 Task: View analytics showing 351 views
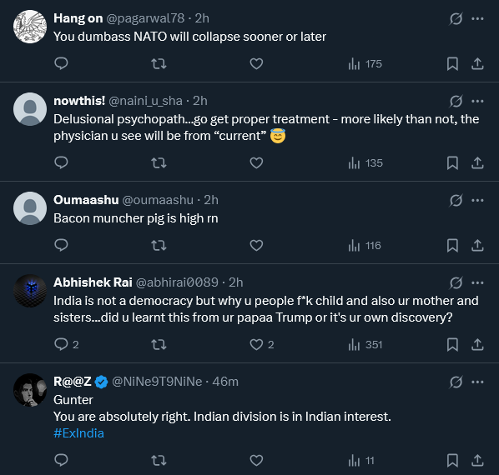[365, 345]
